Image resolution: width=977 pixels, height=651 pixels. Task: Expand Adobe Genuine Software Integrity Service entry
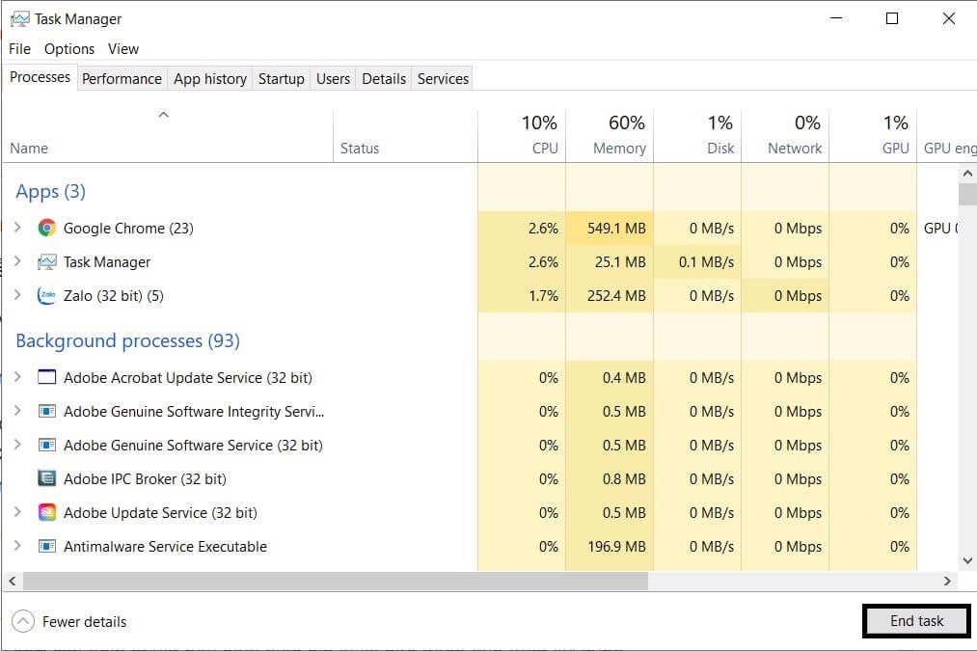pos(17,411)
